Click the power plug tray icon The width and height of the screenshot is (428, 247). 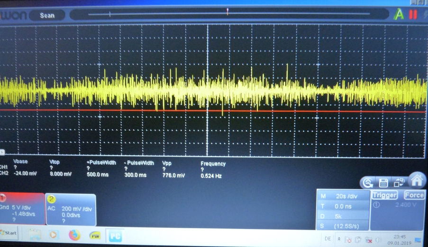point(358,240)
